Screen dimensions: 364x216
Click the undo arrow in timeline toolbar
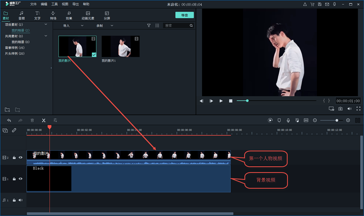coord(9,121)
